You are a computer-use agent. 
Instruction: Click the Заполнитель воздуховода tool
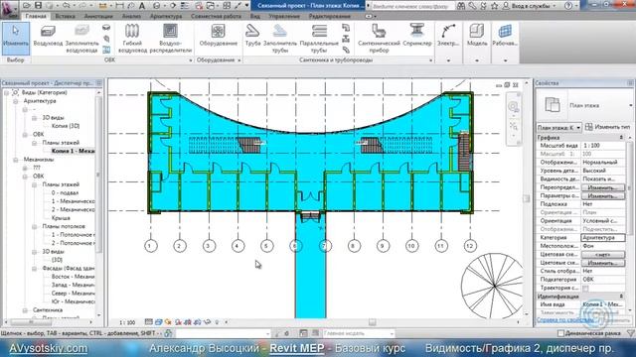[81, 39]
